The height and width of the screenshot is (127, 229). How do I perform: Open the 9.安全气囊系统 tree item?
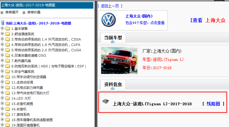[23, 72]
